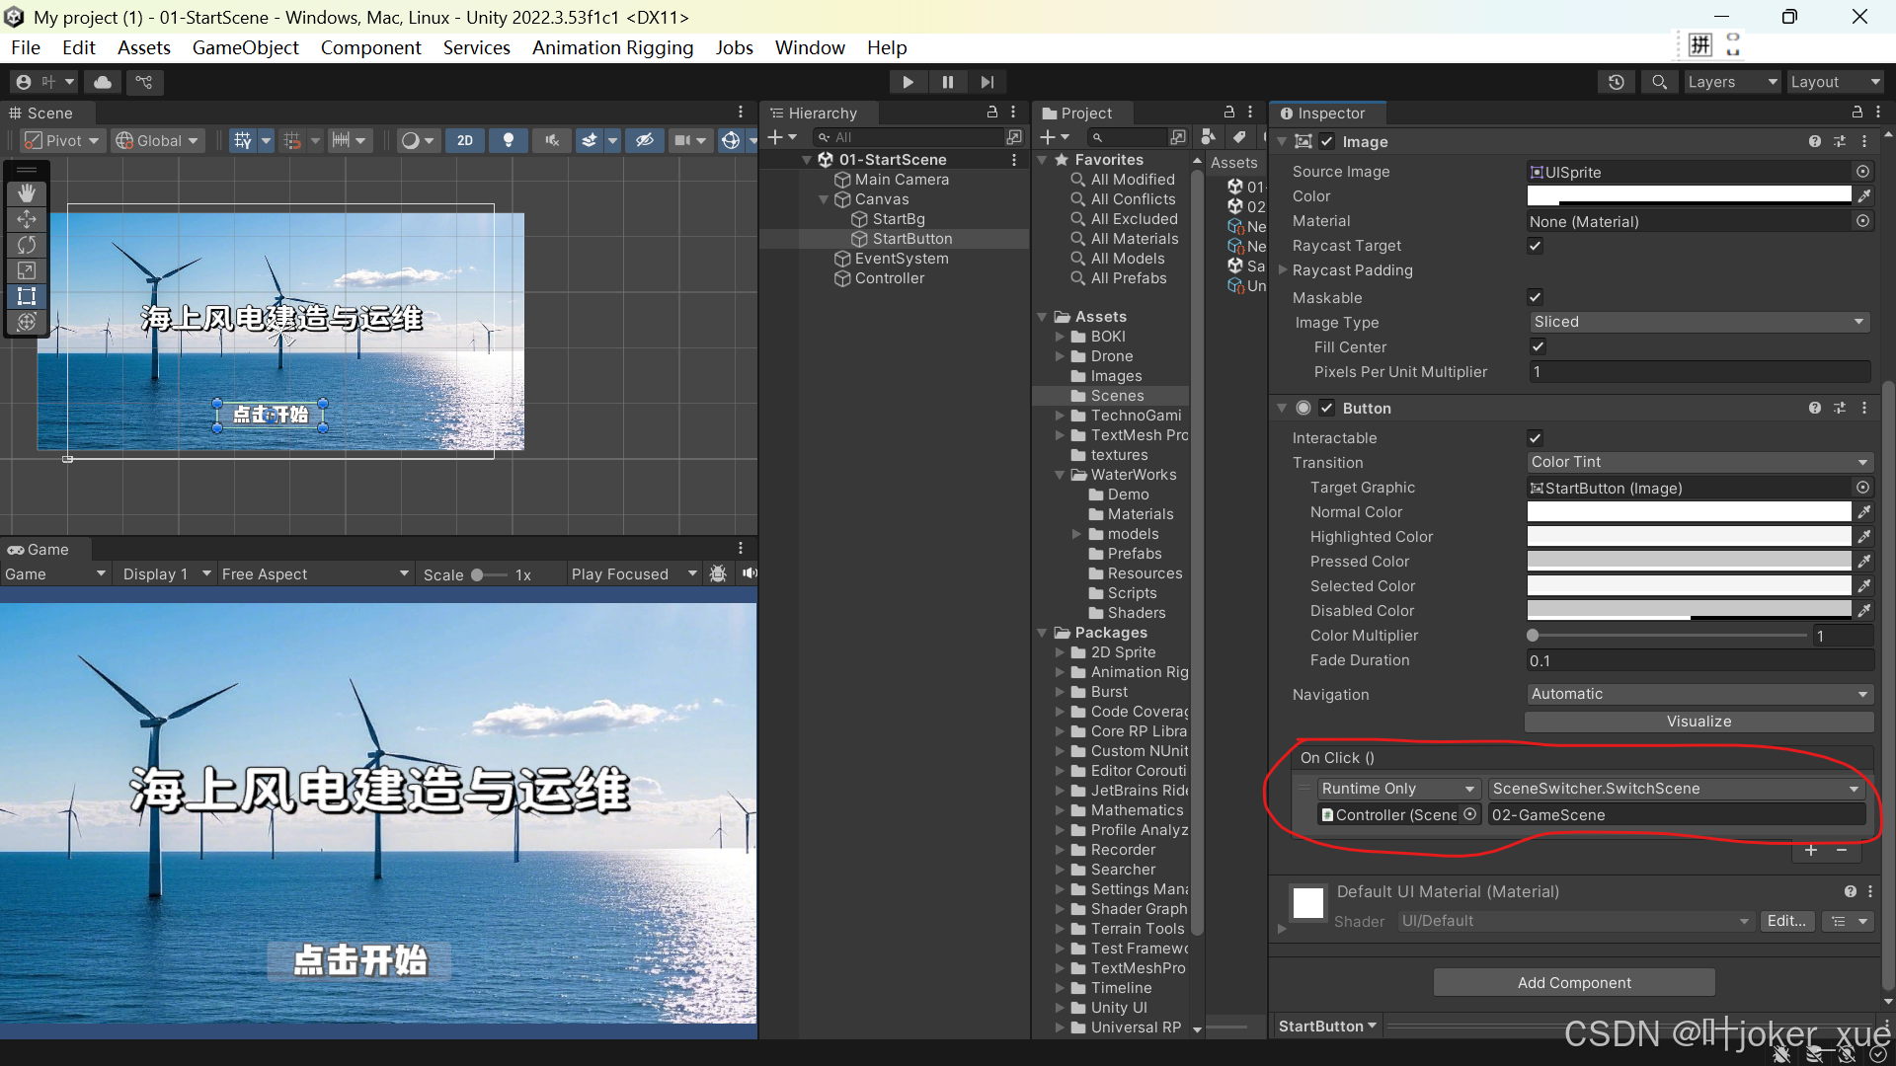Disable the Button component checkbox

[x=1327, y=408]
